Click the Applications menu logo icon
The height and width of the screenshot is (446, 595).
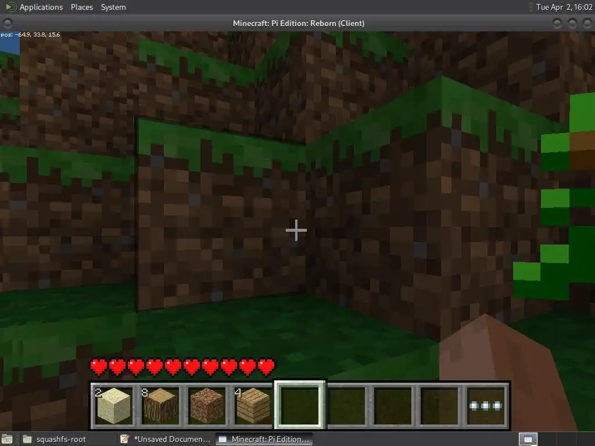[10, 7]
